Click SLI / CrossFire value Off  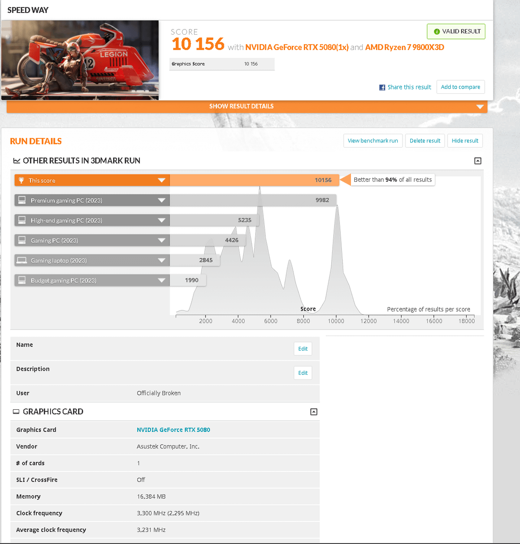coord(141,480)
